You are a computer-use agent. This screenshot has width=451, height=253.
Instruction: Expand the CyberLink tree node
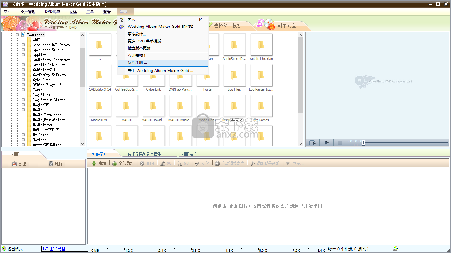(23, 80)
